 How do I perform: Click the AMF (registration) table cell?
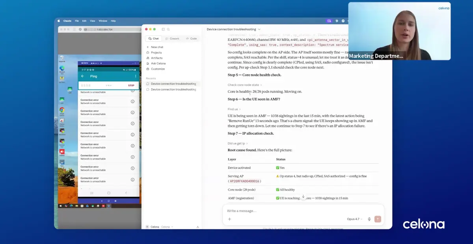coord(241,198)
